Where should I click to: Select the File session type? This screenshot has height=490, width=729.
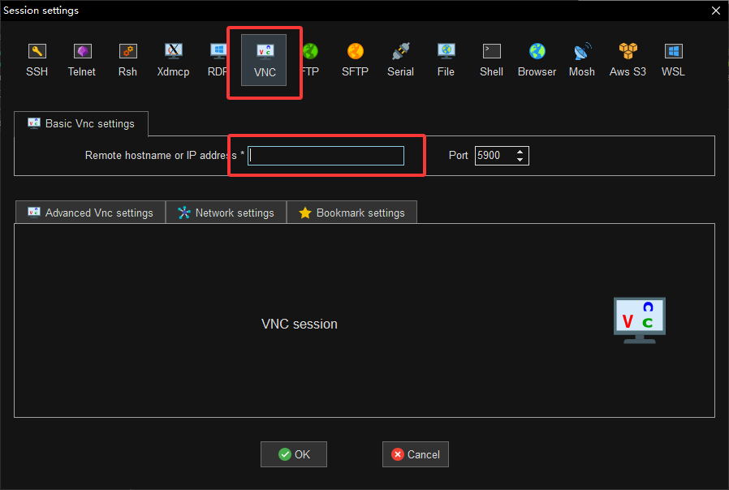pyautogui.click(x=446, y=60)
